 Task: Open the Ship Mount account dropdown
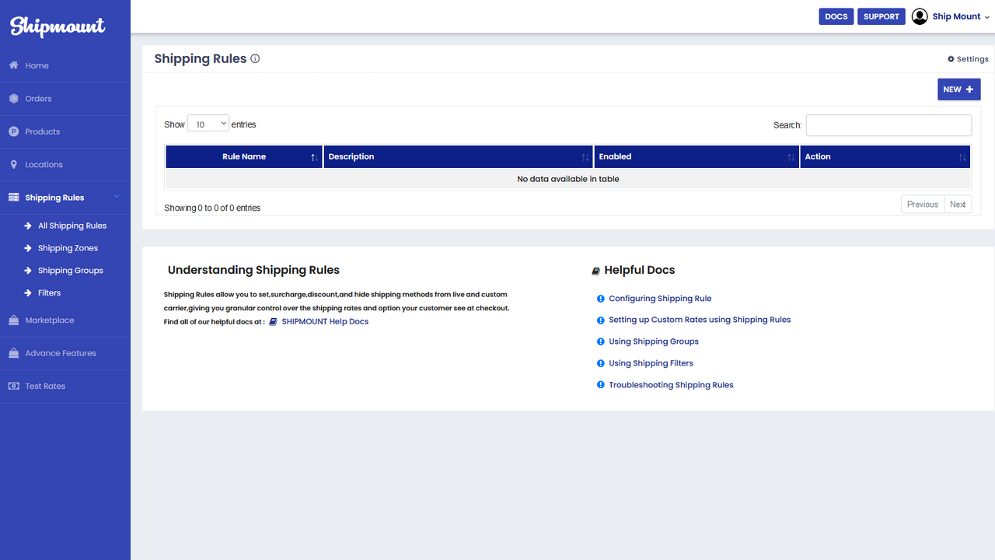(957, 16)
